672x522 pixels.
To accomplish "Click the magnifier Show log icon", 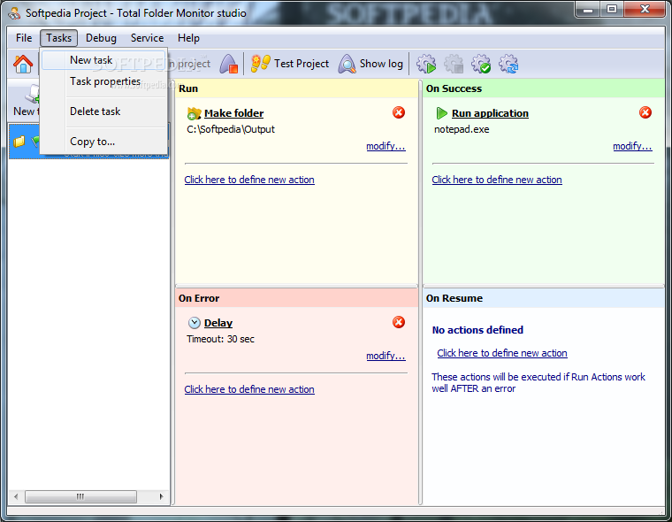I will 347,64.
